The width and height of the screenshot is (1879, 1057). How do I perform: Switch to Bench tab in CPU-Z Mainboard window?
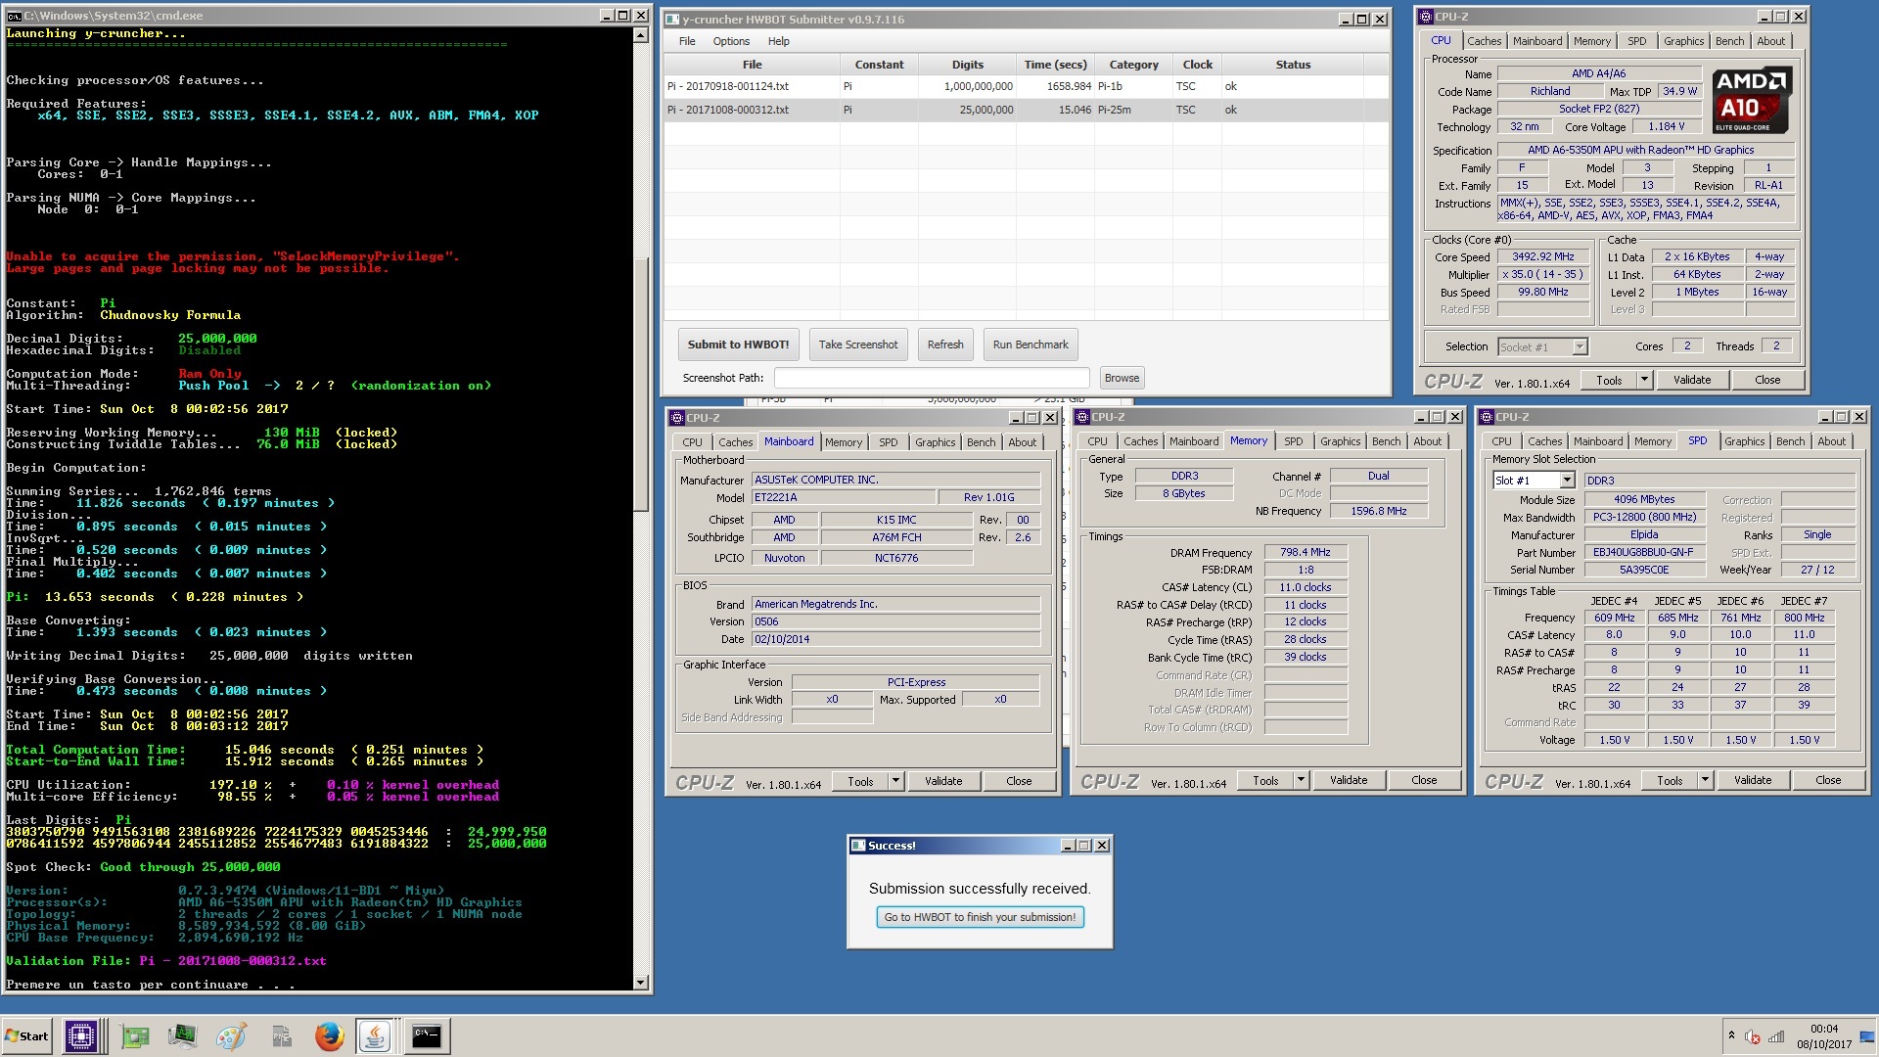coord(981,442)
